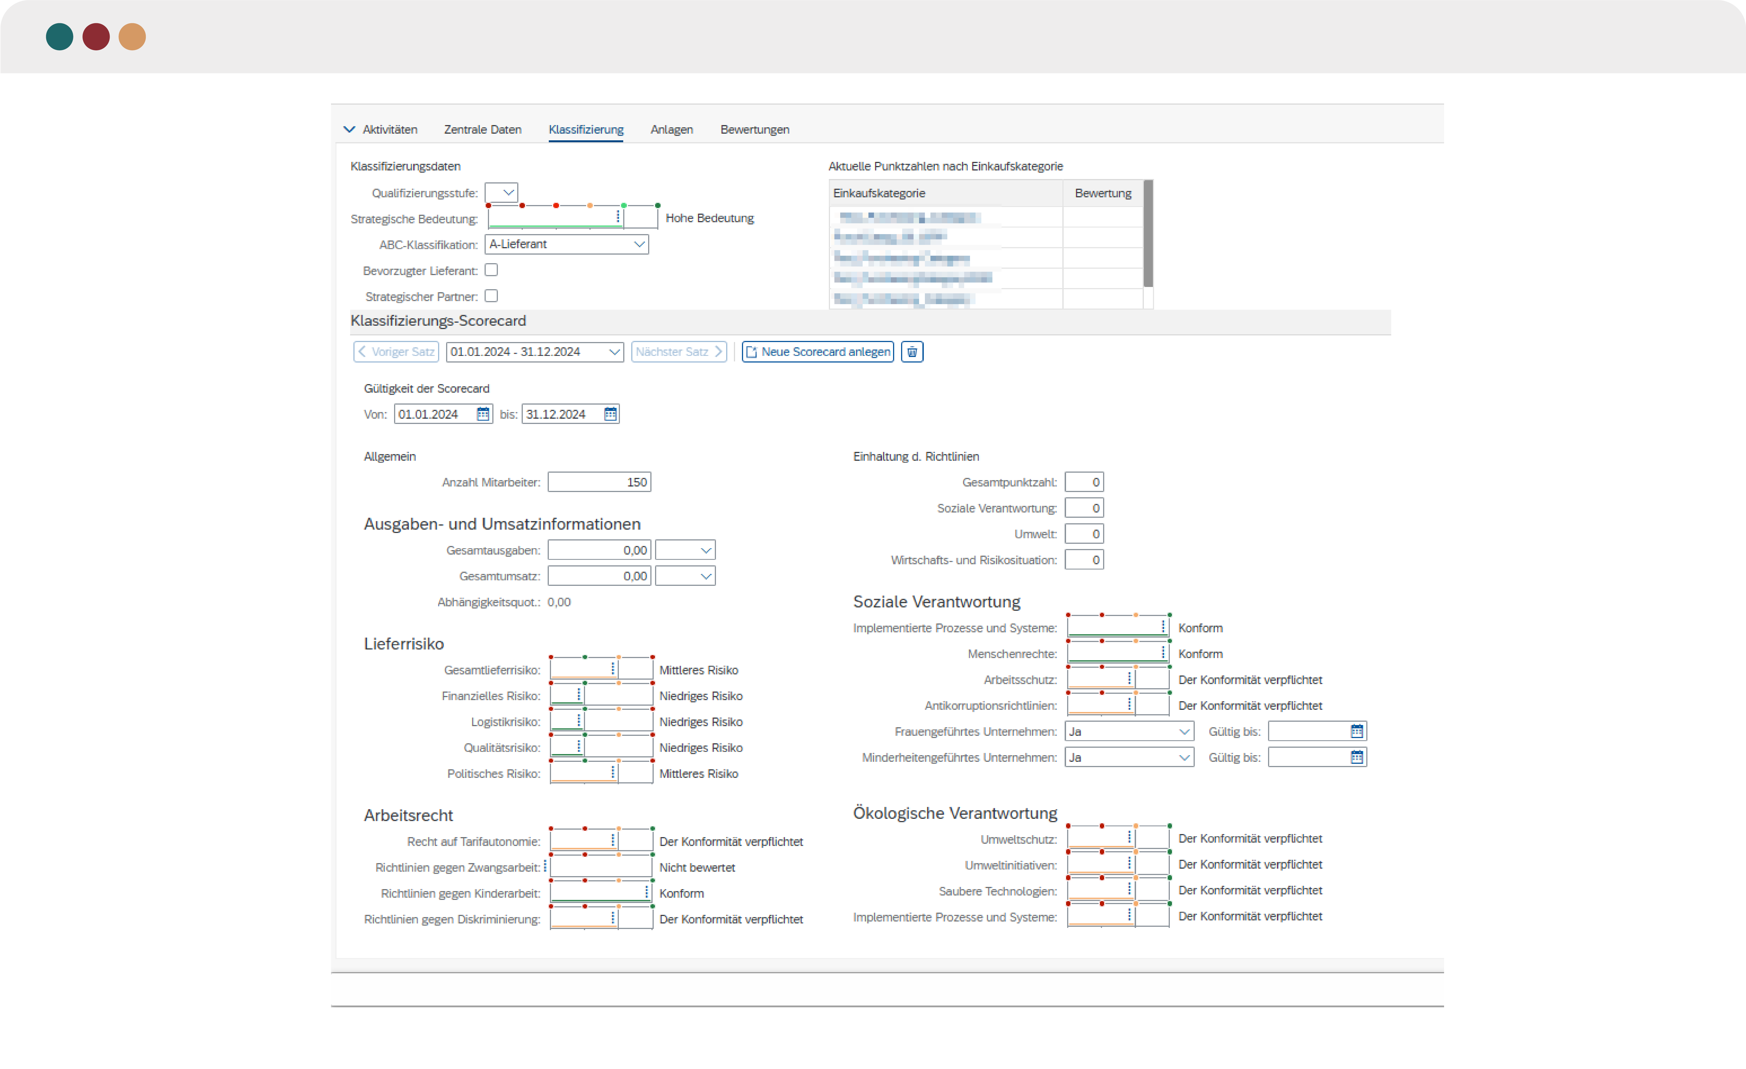The width and height of the screenshot is (1746, 1069).
Task: Click the Gesamtausgaben amount field
Action: pos(599,550)
